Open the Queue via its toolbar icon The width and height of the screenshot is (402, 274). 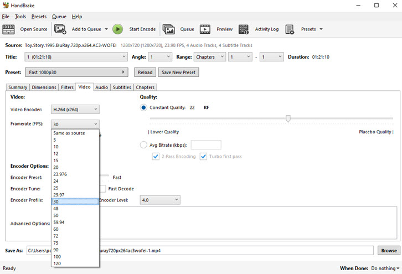click(169, 29)
